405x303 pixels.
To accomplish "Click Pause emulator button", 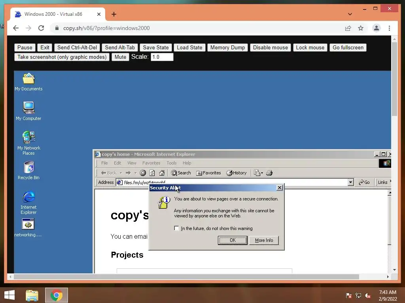I will coord(25,47).
